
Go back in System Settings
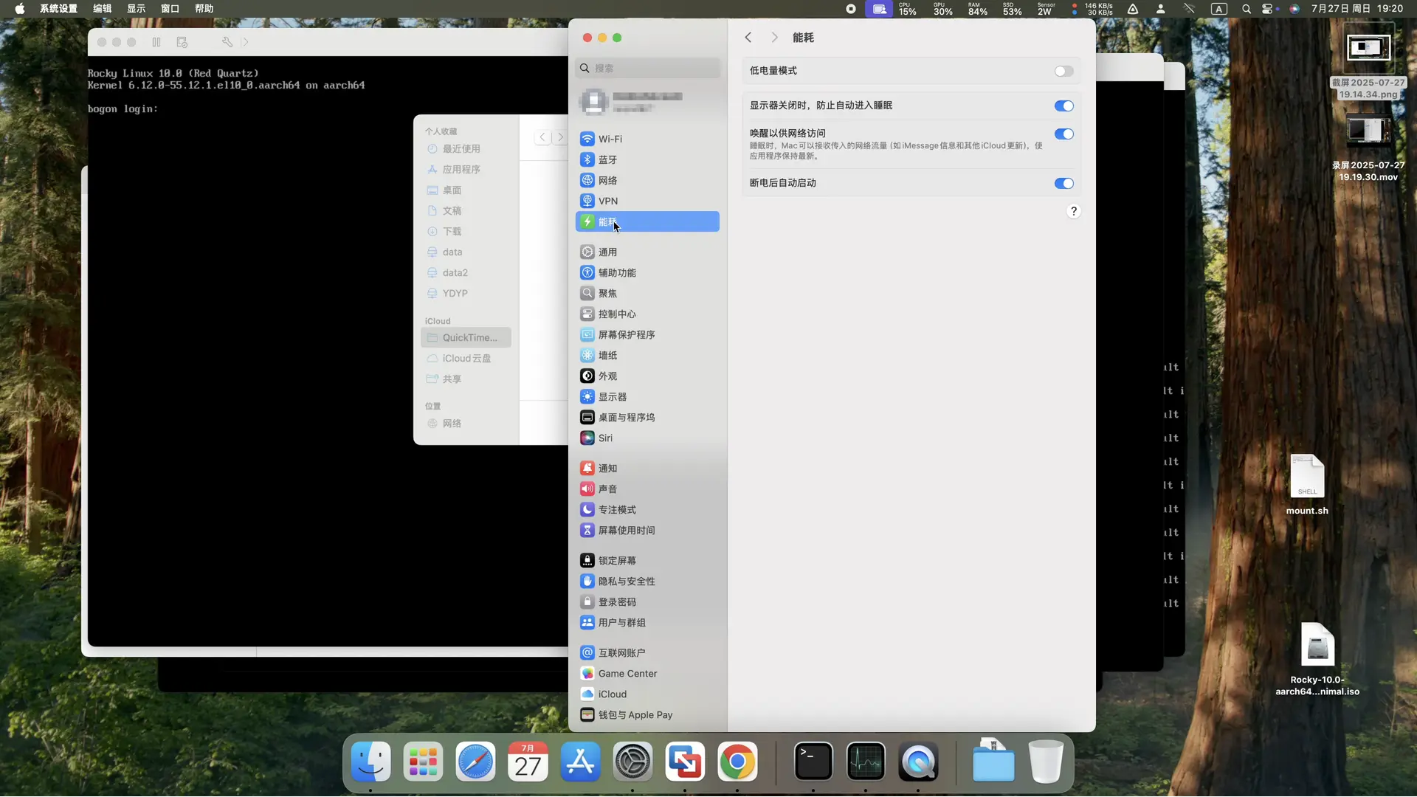748,37
